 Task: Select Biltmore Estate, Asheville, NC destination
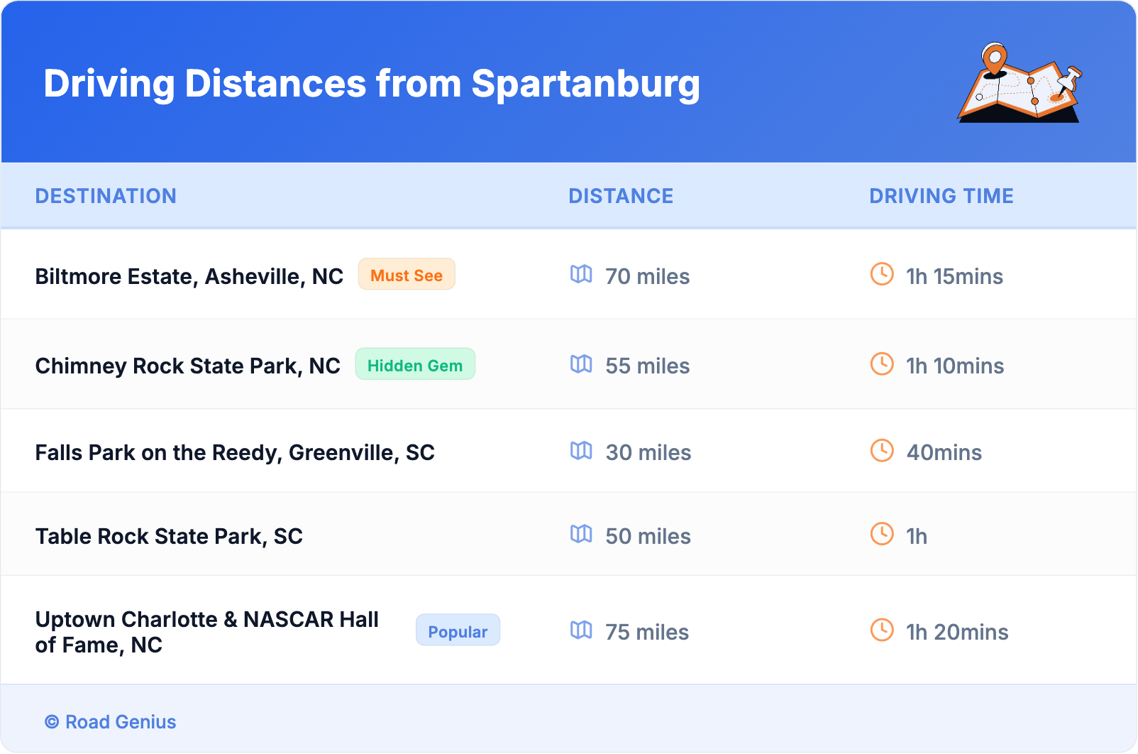[x=189, y=276]
